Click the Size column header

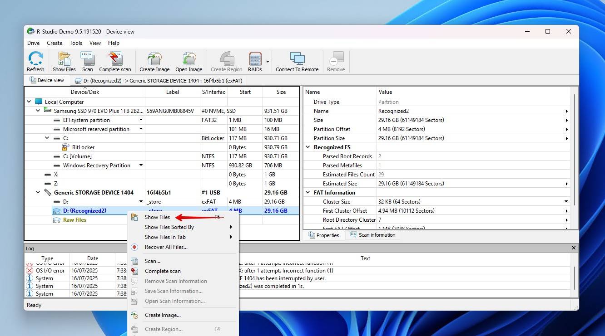[281, 92]
